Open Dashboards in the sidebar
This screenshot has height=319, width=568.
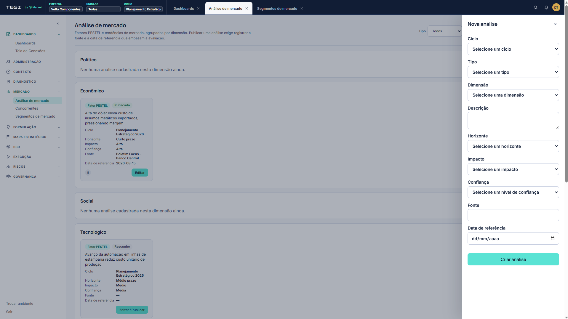25,43
